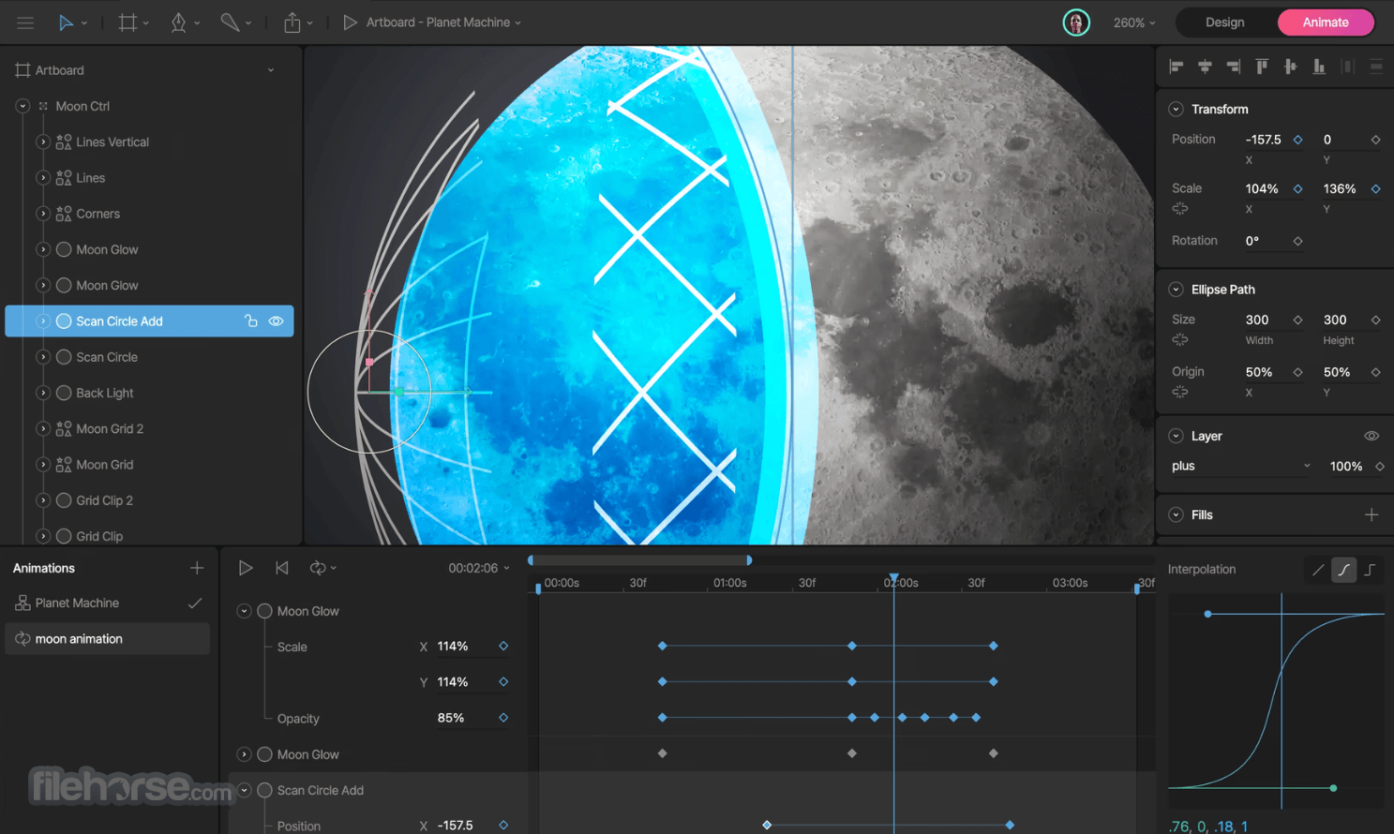Switch to Design mode

1224,22
